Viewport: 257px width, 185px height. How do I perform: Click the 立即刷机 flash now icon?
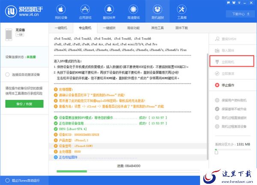tap(217, 62)
